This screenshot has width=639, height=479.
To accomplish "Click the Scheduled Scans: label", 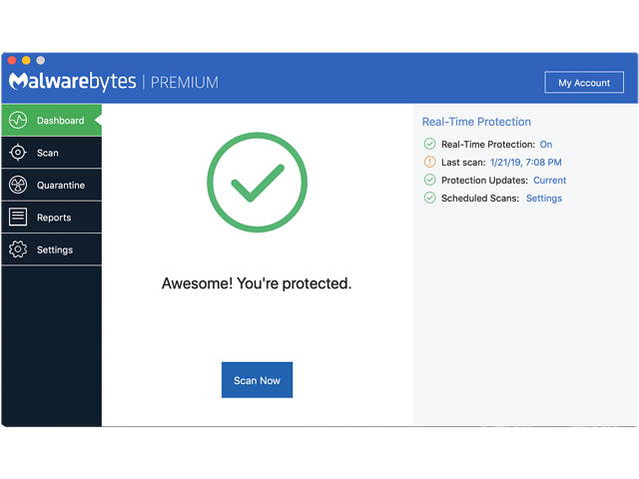I will pyautogui.click(x=480, y=198).
